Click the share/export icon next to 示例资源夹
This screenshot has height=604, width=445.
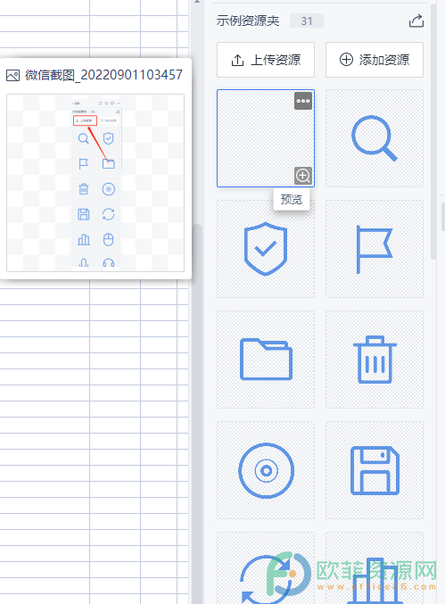(416, 21)
